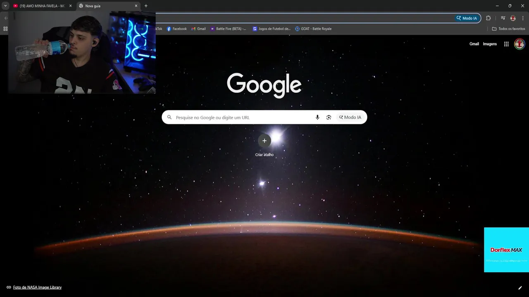The width and height of the screenshot is (529, 297).
Task: Switch to the AMO MINHA FAVELA YouTube tab
Action: coord(43,6)
